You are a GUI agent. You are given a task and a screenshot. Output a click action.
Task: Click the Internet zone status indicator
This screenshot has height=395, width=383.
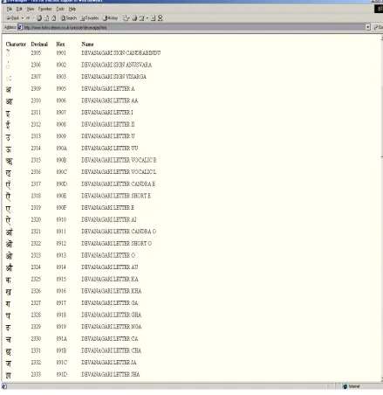[x=352, y=386]
